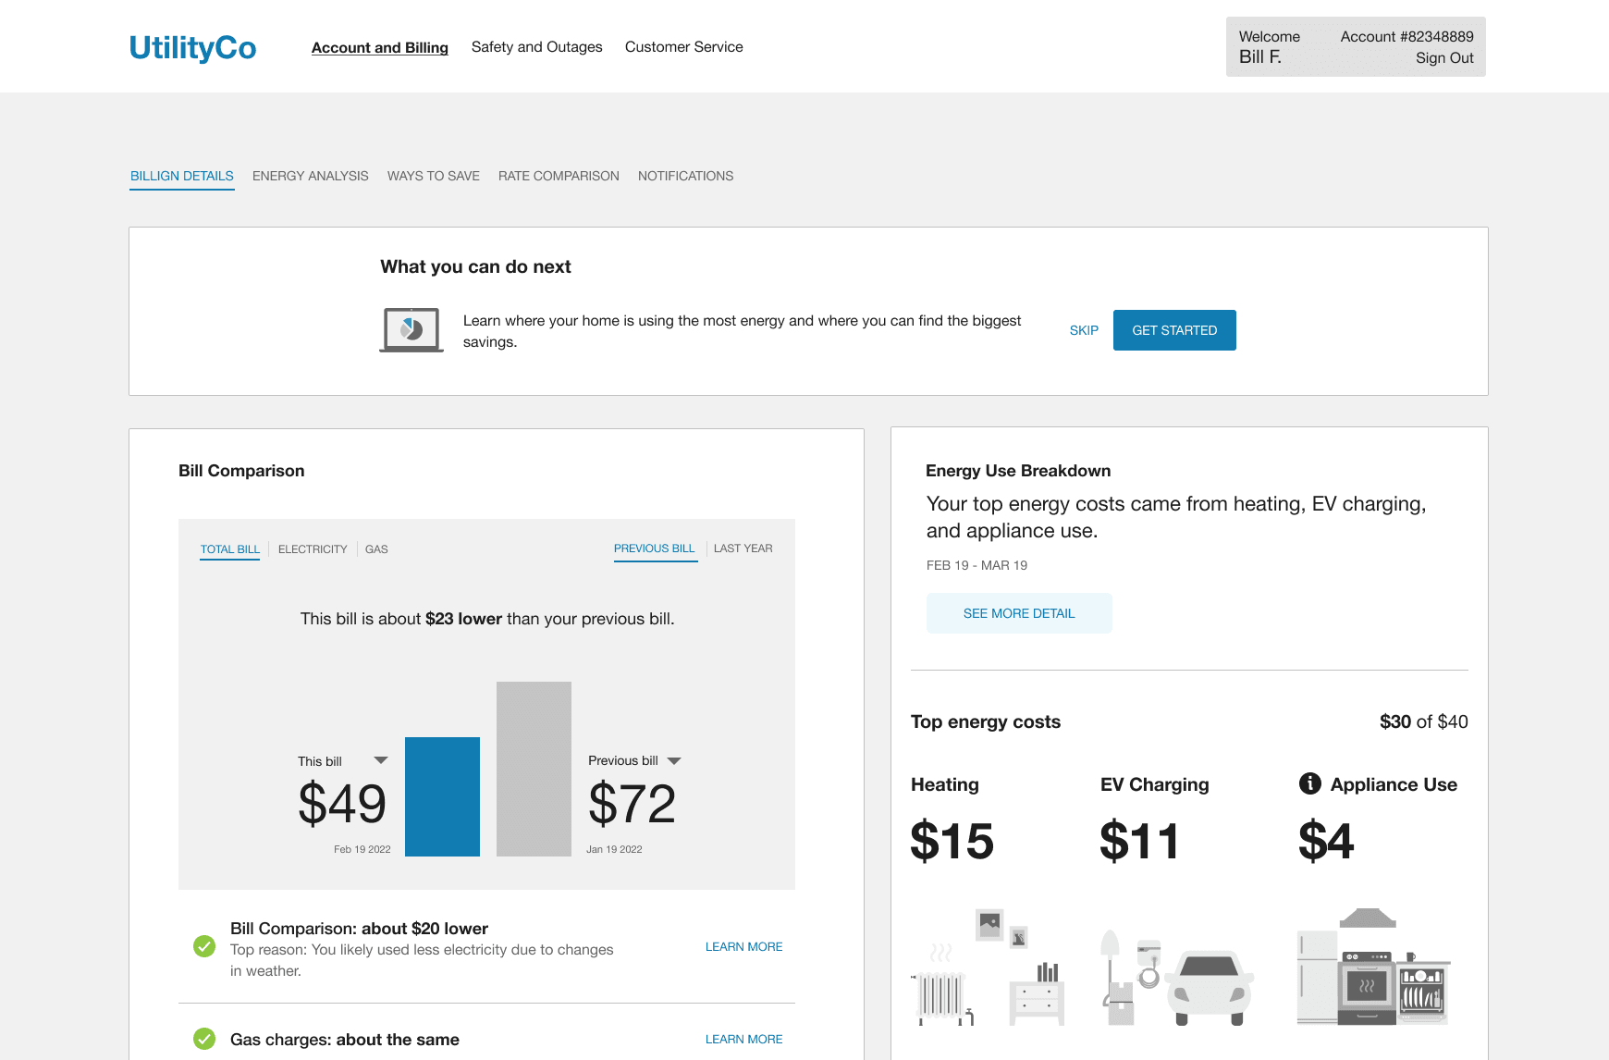Image resolution: width=1609 pixels, height=1060 pixels.
Task: Click the UtilityCo logo
Action: point(193,48)
